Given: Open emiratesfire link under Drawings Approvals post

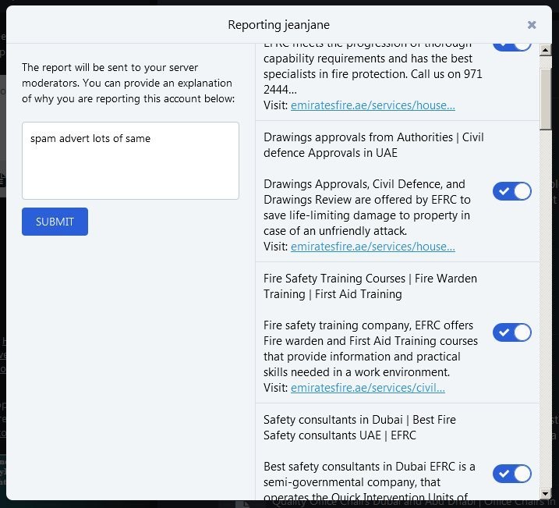Looking at the screenshot, I should (x=373, y=247).
